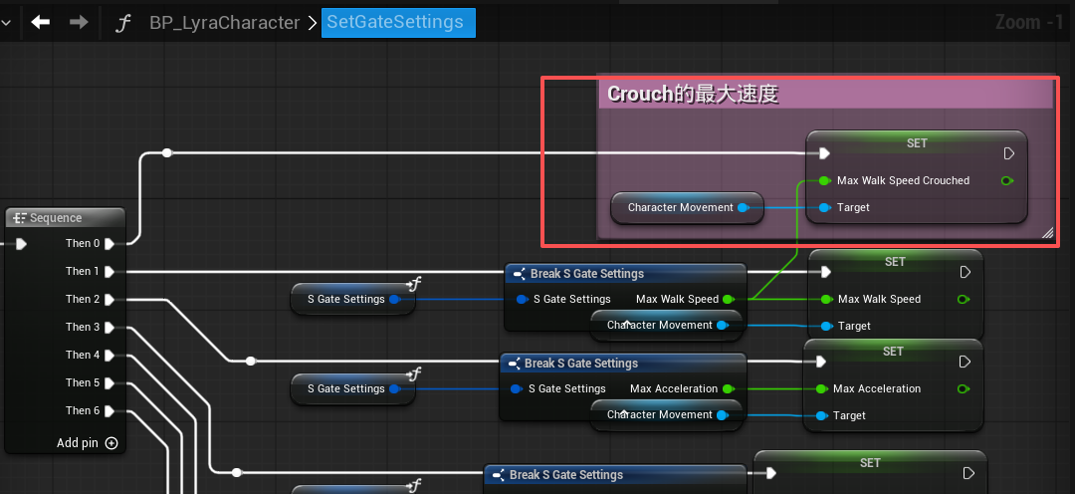1075x494 pixels.
Task: Open the breadcrumb arrow after BP_LyraCharacter
Action: click(312, 23)
